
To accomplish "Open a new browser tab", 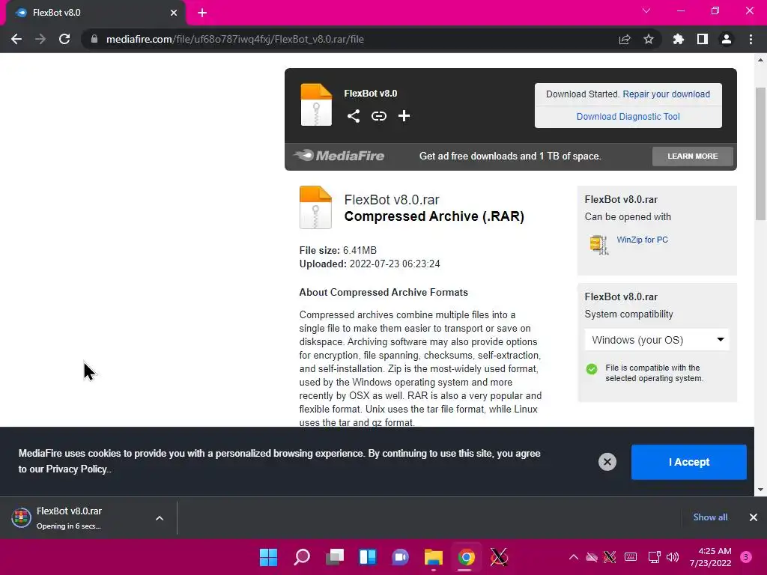I will (x=202, y=13).
